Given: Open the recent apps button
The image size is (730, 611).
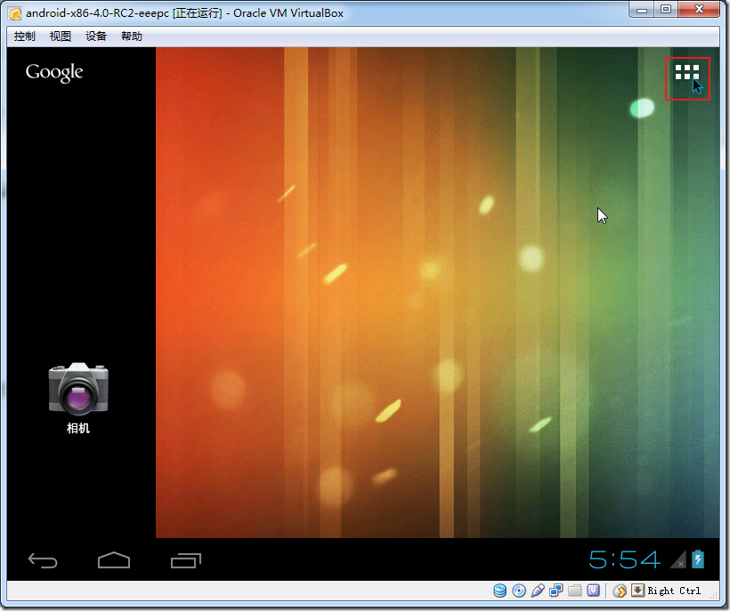Looking at the screenshot, I should [186, 560].
